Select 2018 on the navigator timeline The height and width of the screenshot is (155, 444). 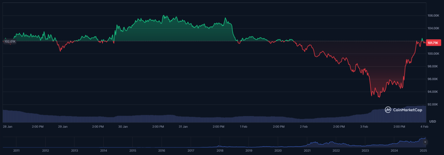(220, 150)
